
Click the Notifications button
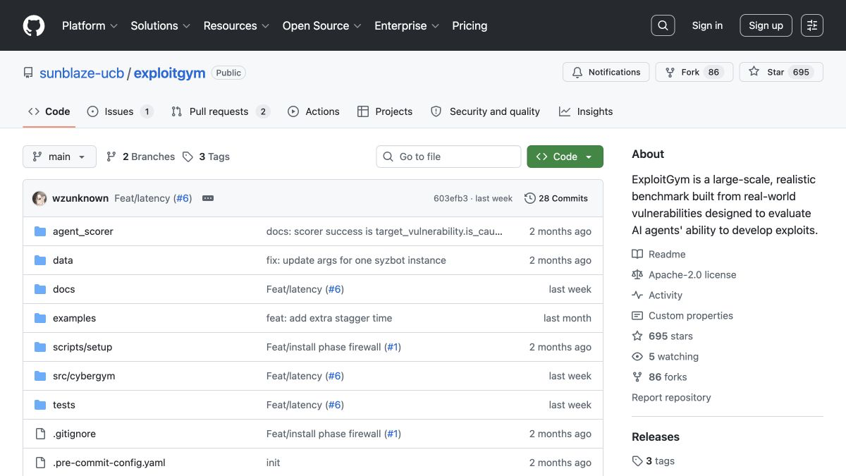pyautogui.click(x=606, y=72)
